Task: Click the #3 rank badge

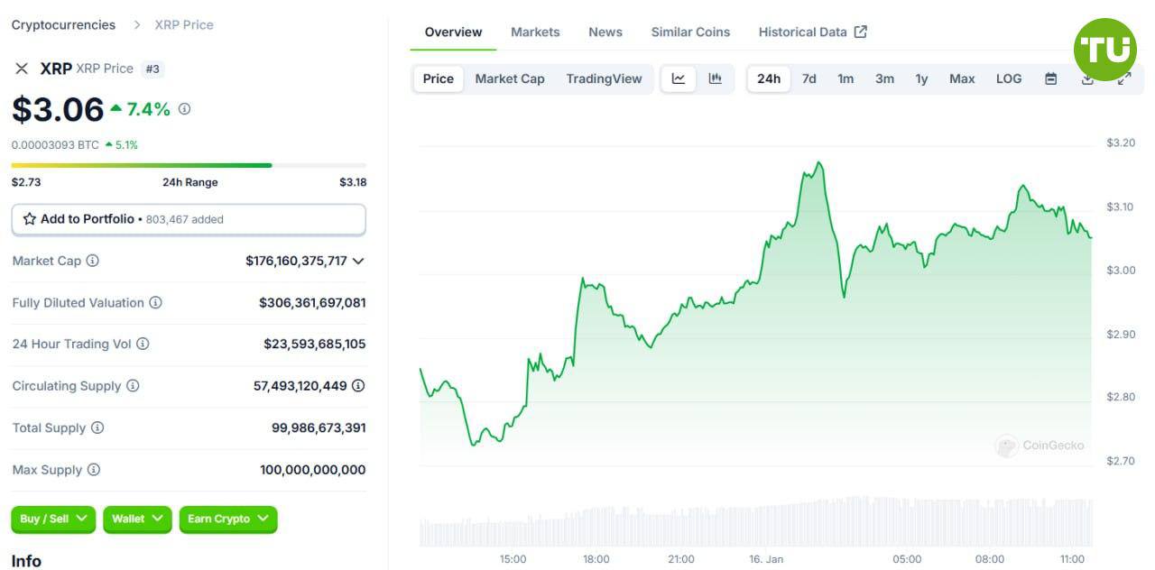Action: [x=153, y=69]
